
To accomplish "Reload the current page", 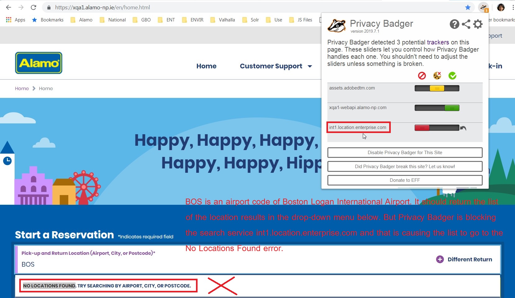I will click(34, 7).
